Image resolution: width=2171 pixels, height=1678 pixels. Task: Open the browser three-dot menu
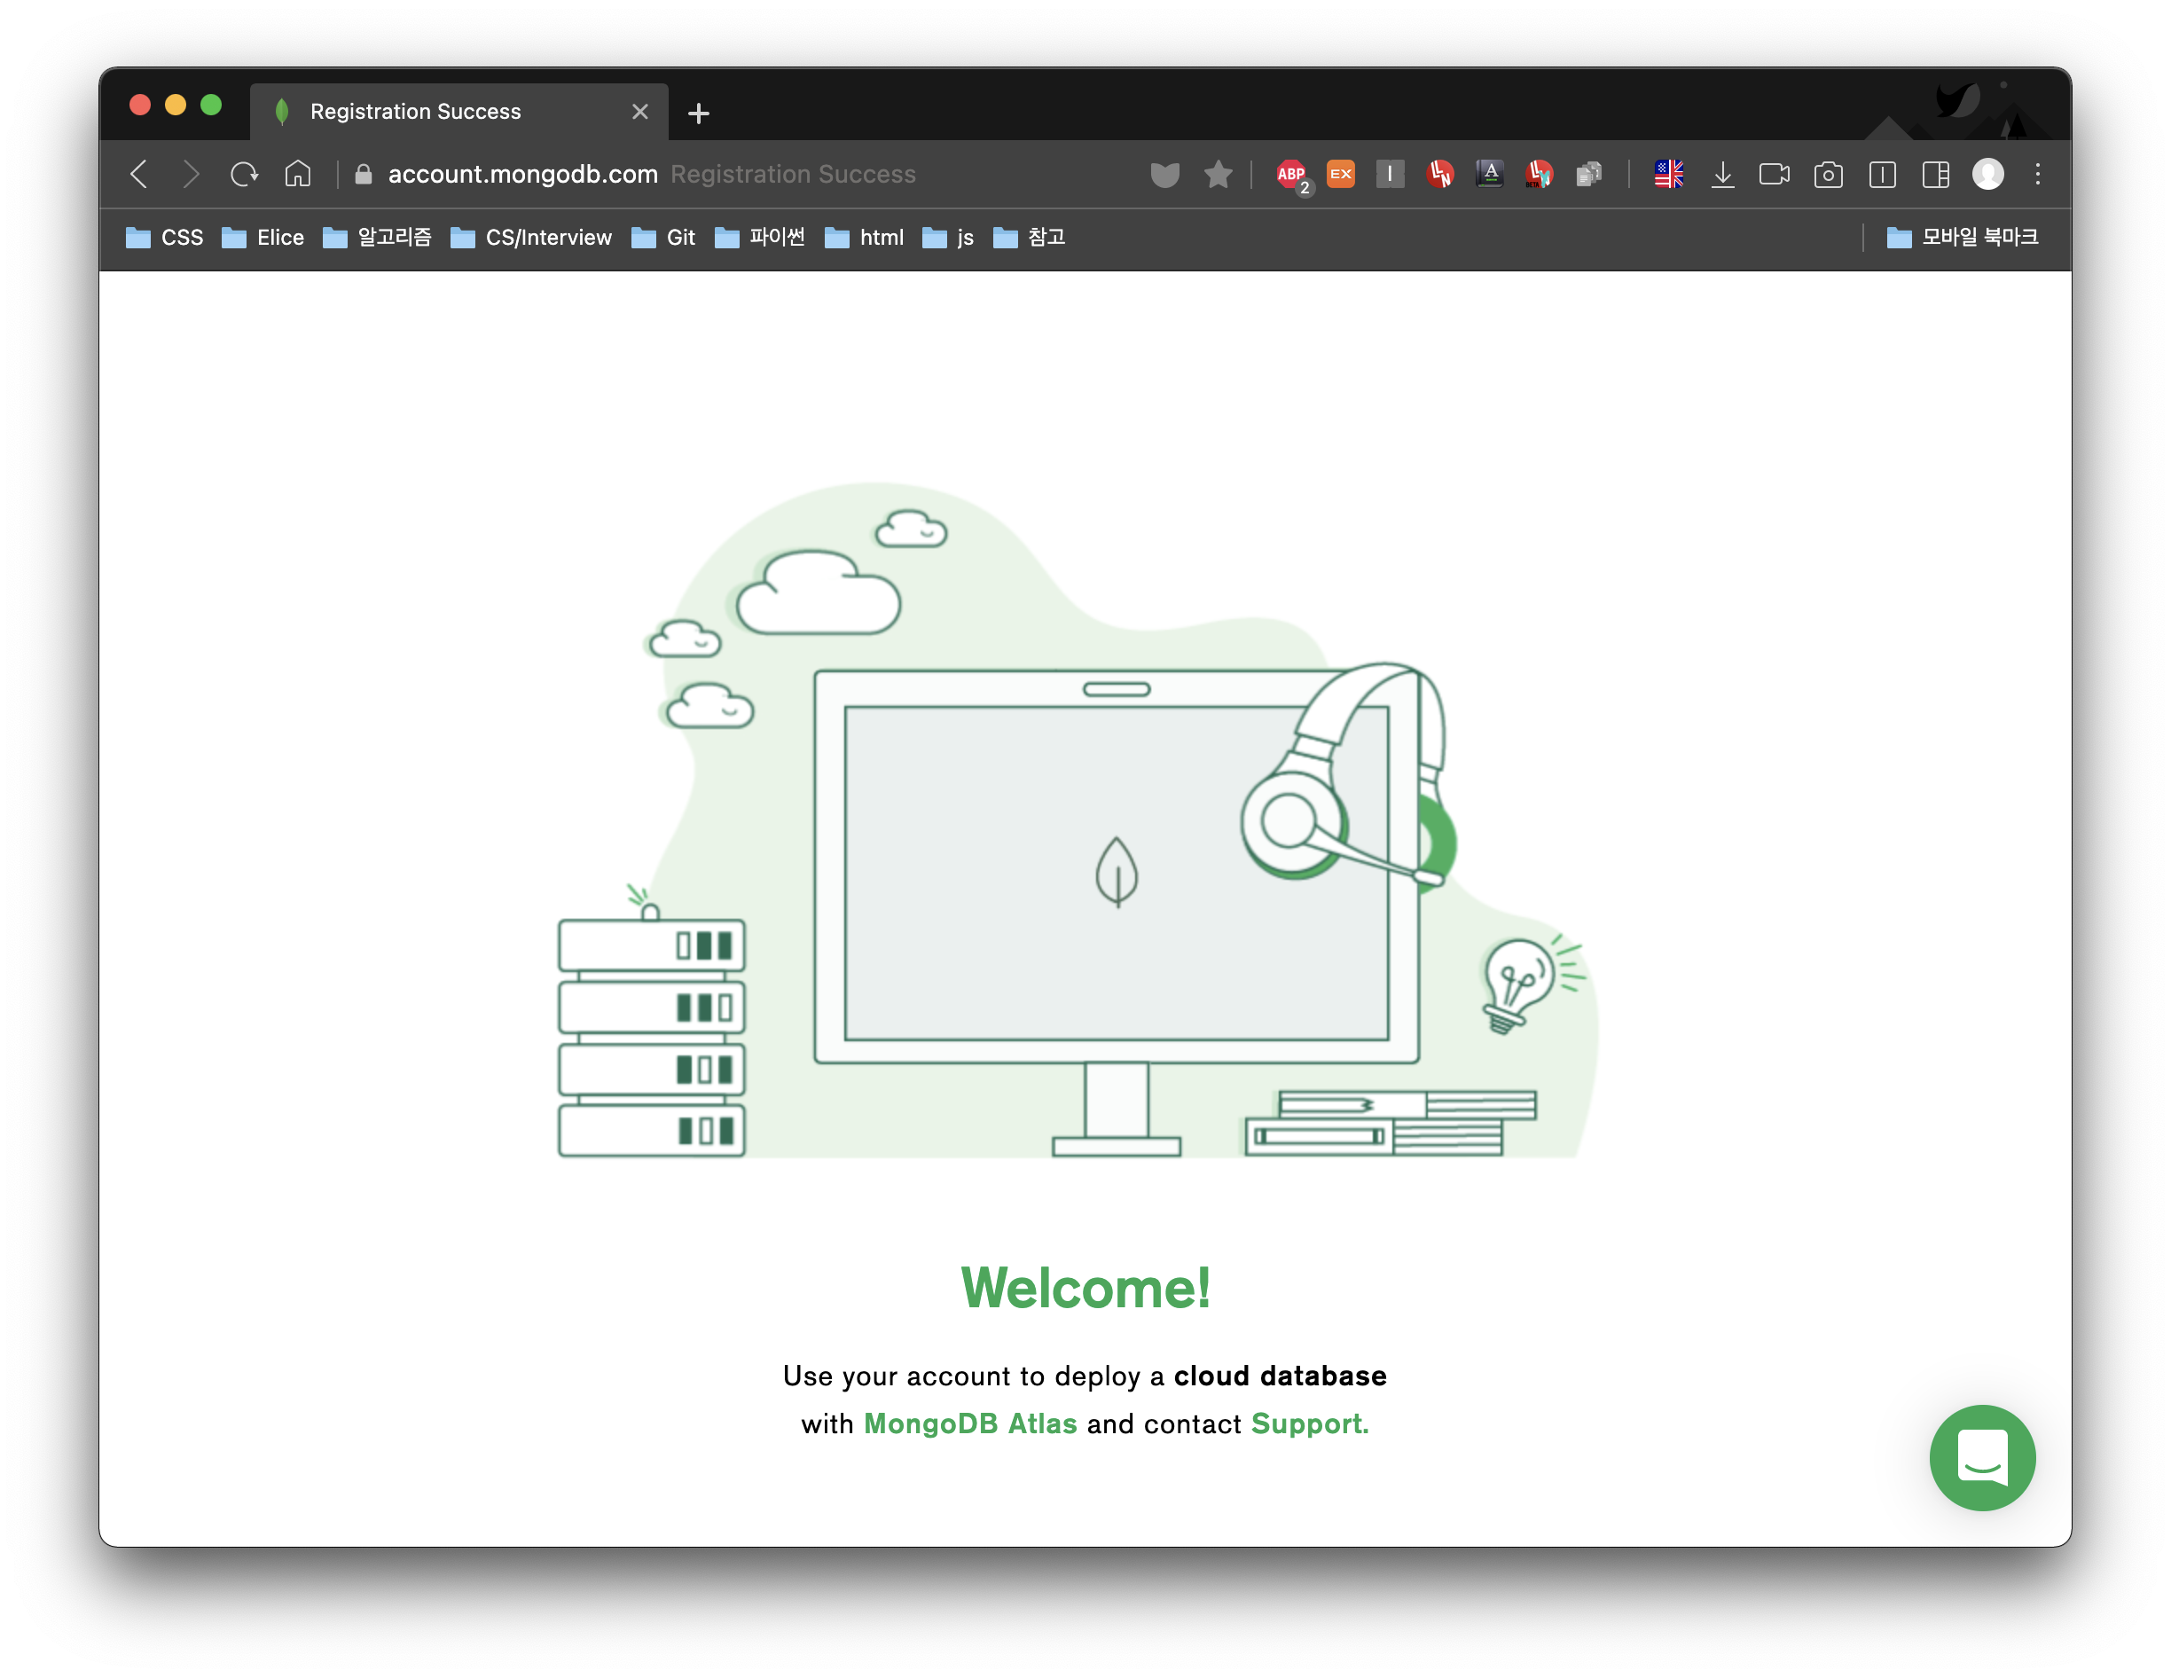(2037, 175)
